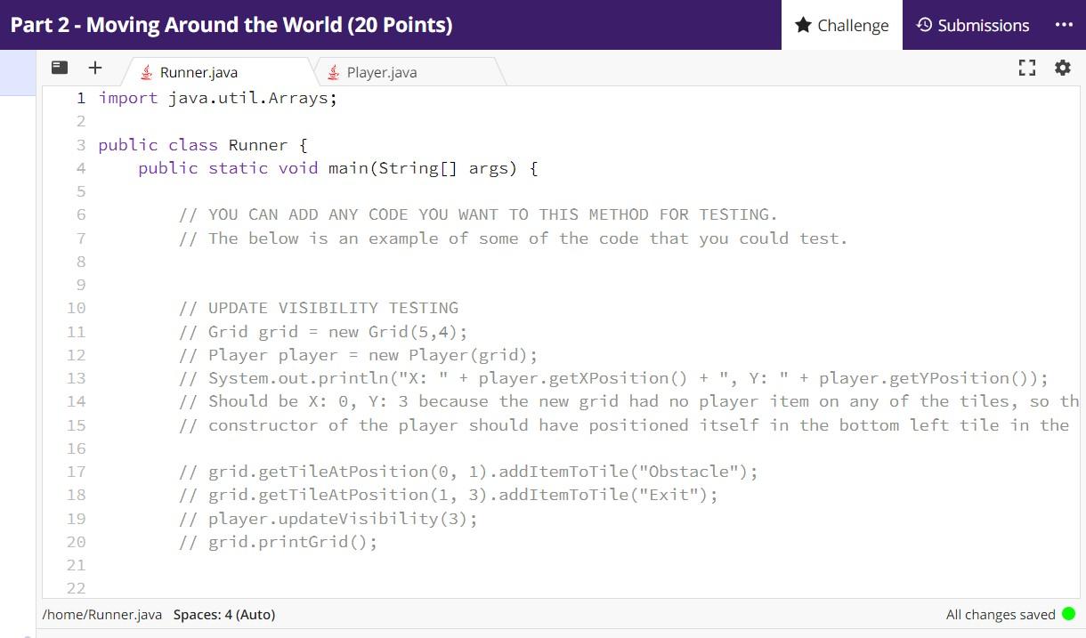Viewport: 1086px width, 638px height.
Task: Open the Spaces: 4 (Auto) indentation setting
Action: coord(223,614)
